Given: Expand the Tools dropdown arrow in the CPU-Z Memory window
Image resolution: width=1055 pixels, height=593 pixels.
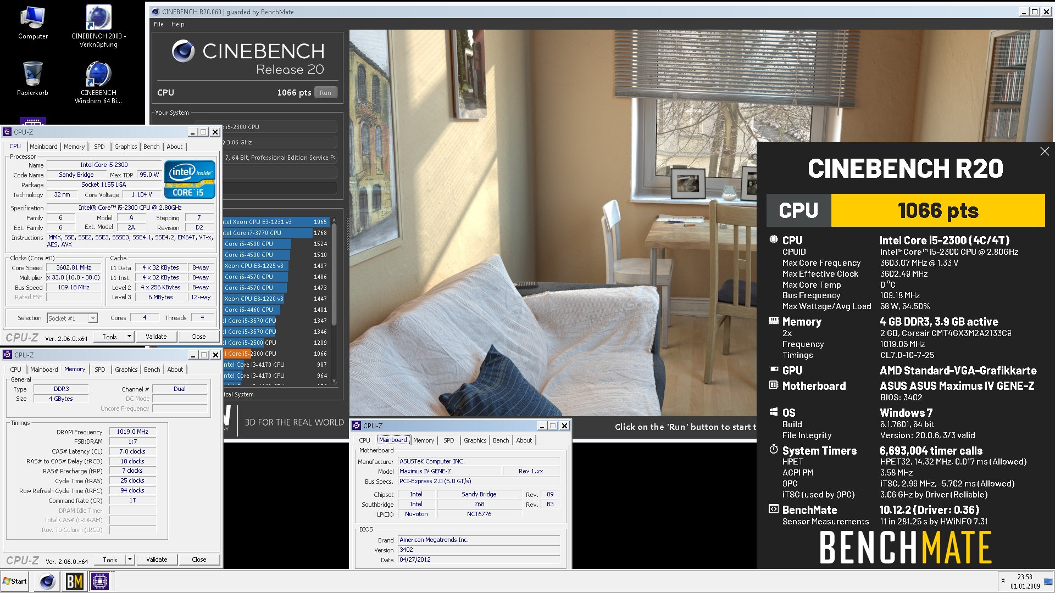Looking at the screenshot, I should click(x=130, y=560).
